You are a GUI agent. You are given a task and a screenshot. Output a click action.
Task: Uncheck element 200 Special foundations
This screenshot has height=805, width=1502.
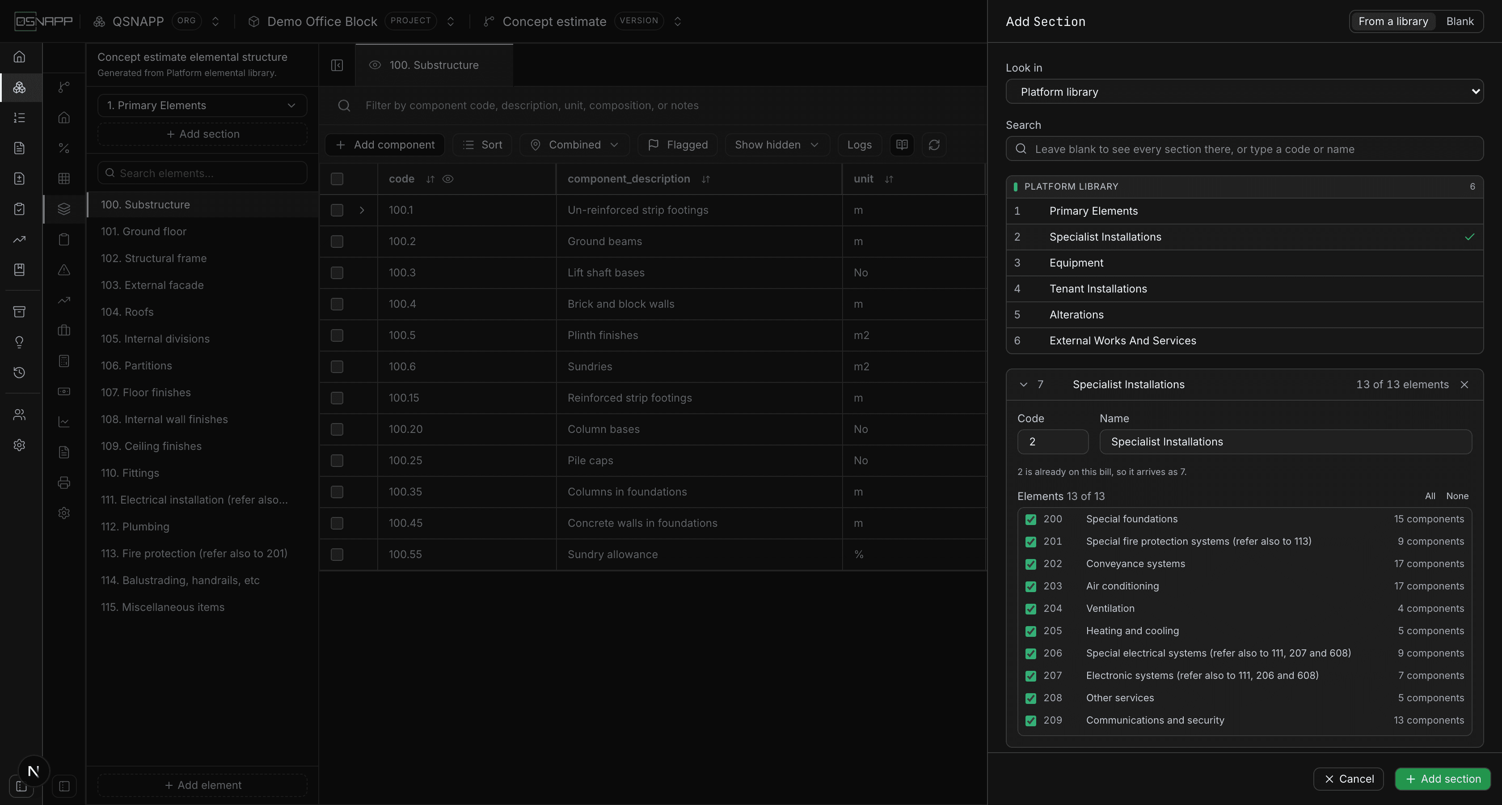coord(1031,519)
